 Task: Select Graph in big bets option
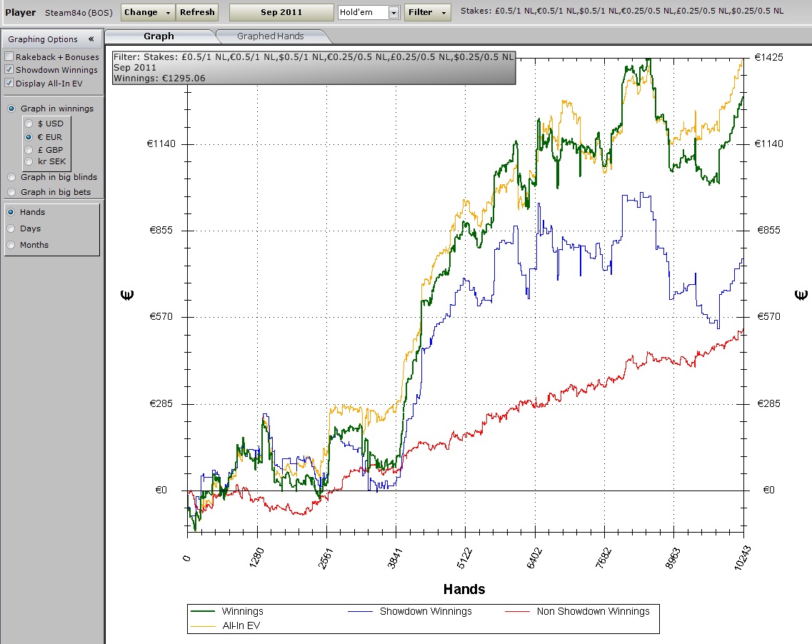[x=11, y=192]
